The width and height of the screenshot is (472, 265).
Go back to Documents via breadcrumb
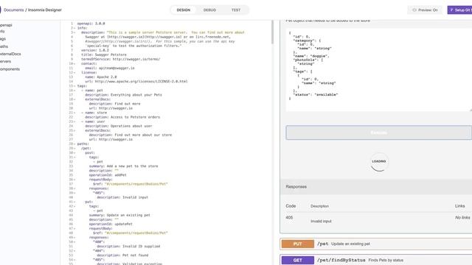tap(13, 10)
